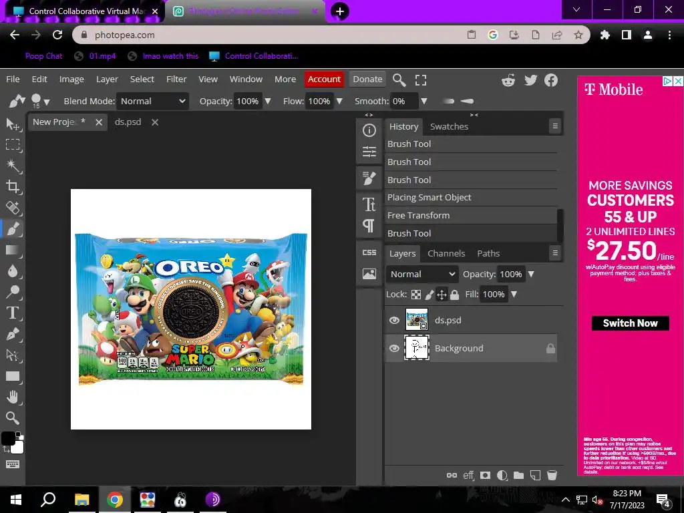Screen dimensions: 684x513
Task: Hide the Background layer
Action: [x=394, y=348]
